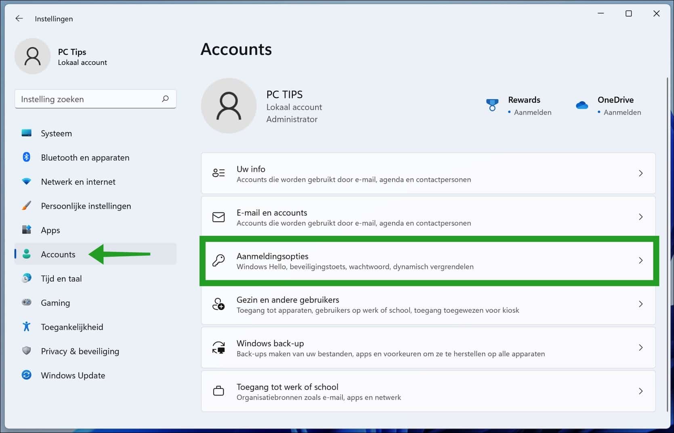Click the envelope icon for E-mail en accounts
The image size is (674, 433).
click(218, 217)
